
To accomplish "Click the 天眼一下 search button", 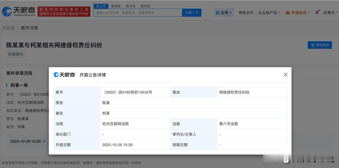I will click(191, 13).
